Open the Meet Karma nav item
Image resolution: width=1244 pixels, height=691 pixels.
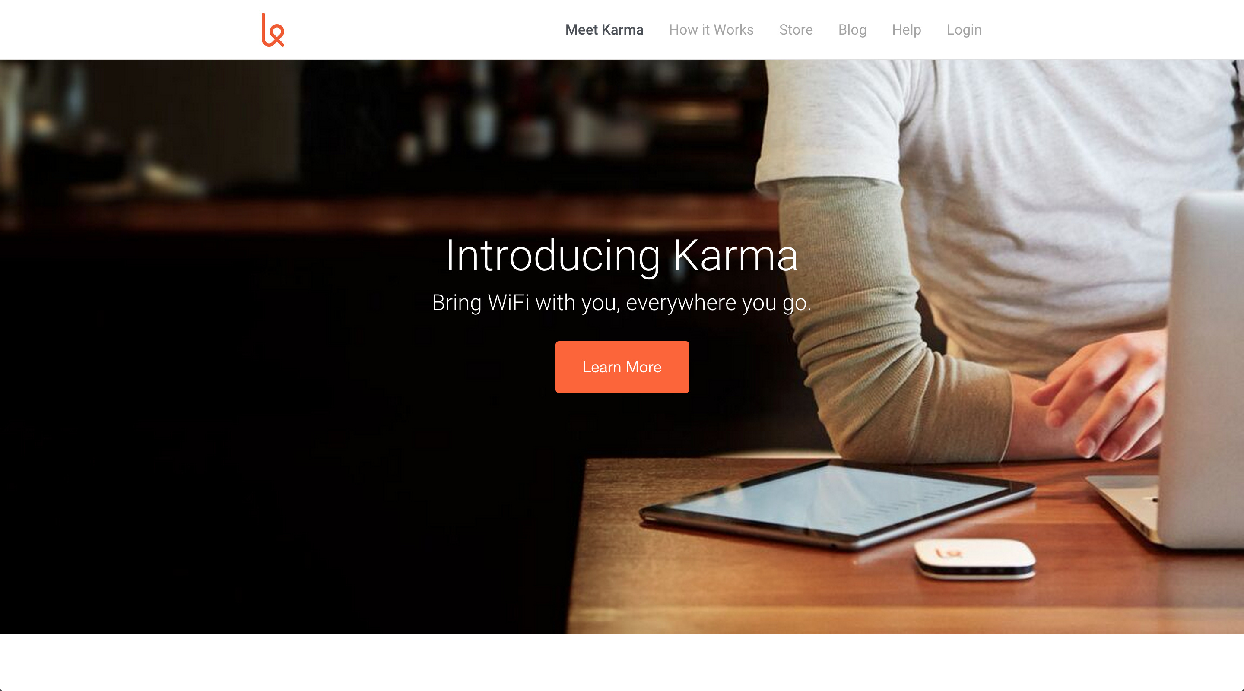coord(604,30)
